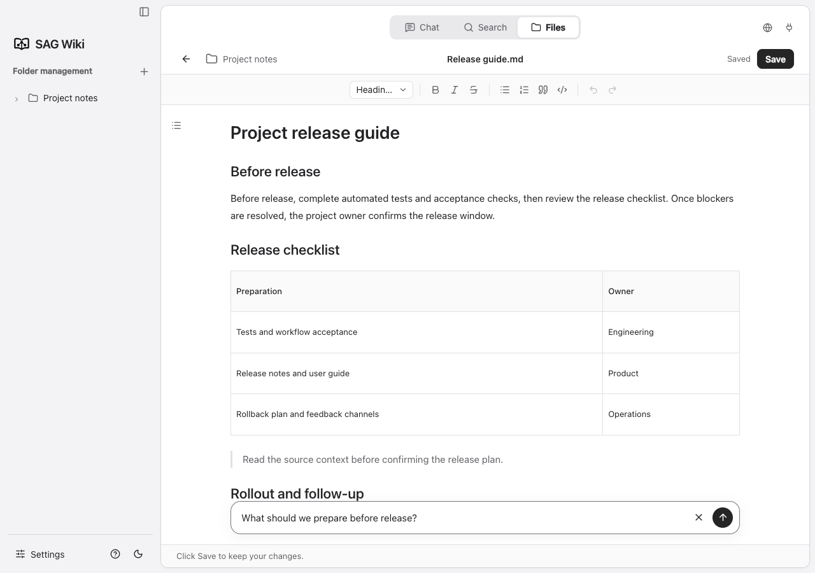The image size is (815, 573).
Task: Select the Files tab
Action: pyautogui.click(x=548, y=27)
